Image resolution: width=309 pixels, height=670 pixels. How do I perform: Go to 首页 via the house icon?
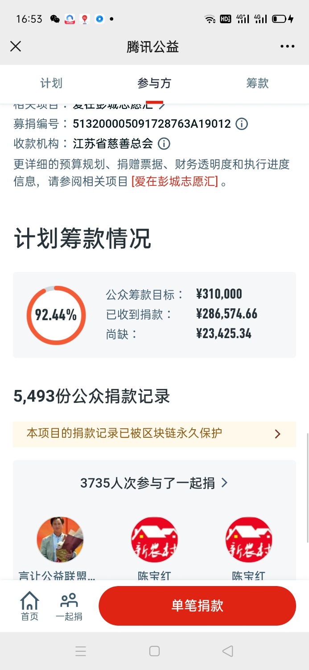[30, 606]
